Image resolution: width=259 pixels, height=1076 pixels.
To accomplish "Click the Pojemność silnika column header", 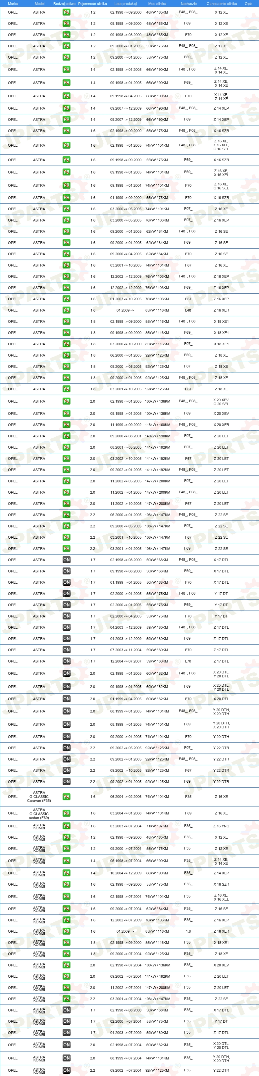I will [92, 3].
